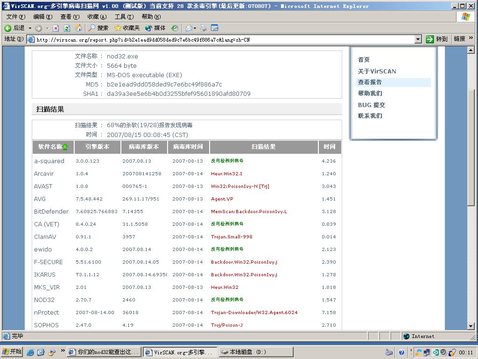Open the Edit (编辑) menu
The height and width of the screenshot is (359, 478).
point(42,16)
